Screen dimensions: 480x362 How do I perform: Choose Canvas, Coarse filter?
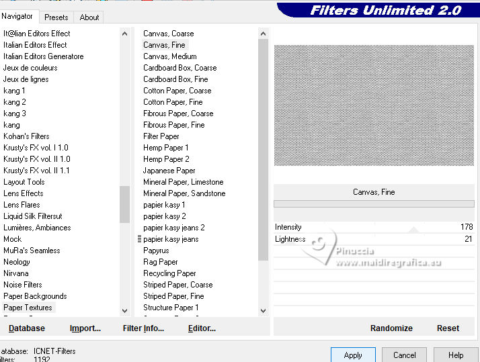click(168, 34)
